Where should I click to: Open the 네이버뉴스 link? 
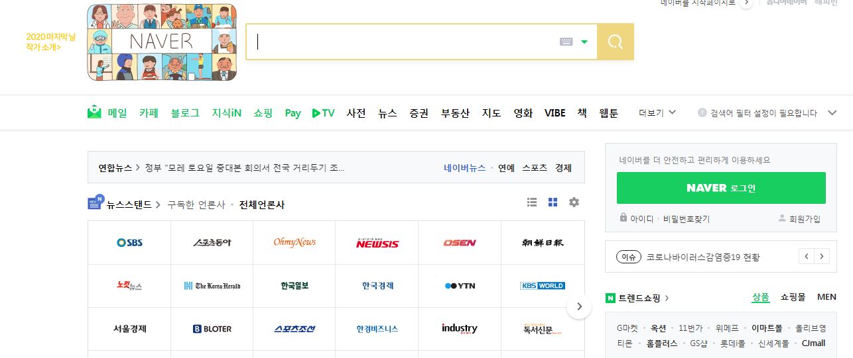point(464,167)
